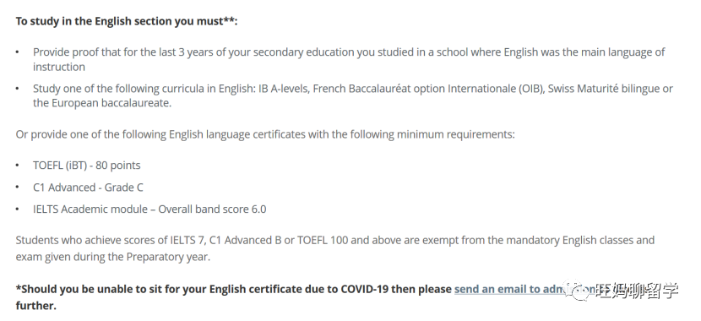This screenshot has width=701, height=321.
Task: Click the "the European baccalaureate." line
Action: tap(102, 103)
